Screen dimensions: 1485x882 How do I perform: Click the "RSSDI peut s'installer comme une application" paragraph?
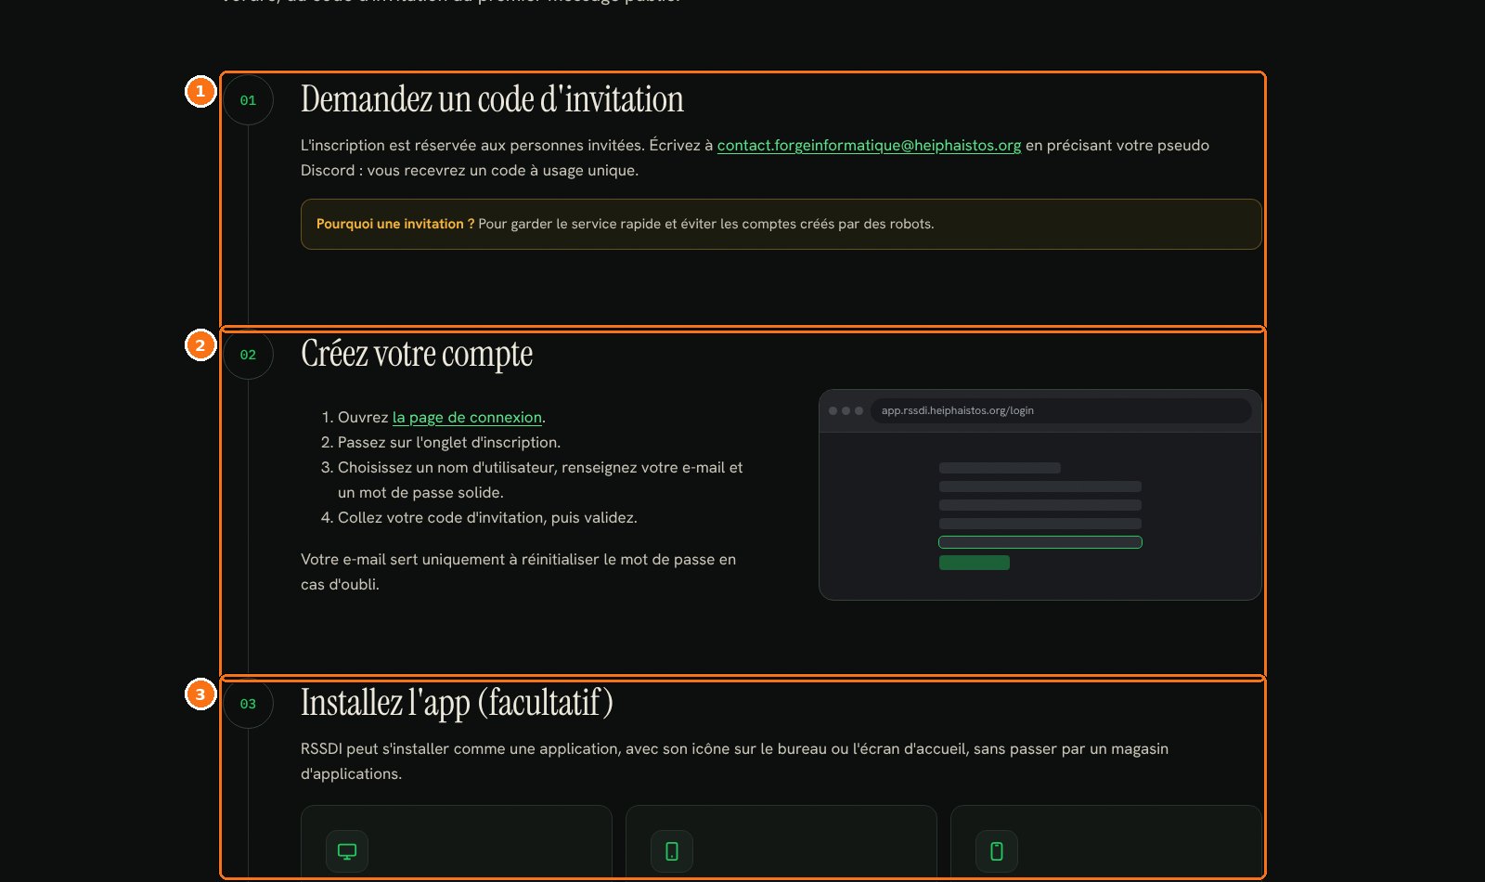coord(734,761)
